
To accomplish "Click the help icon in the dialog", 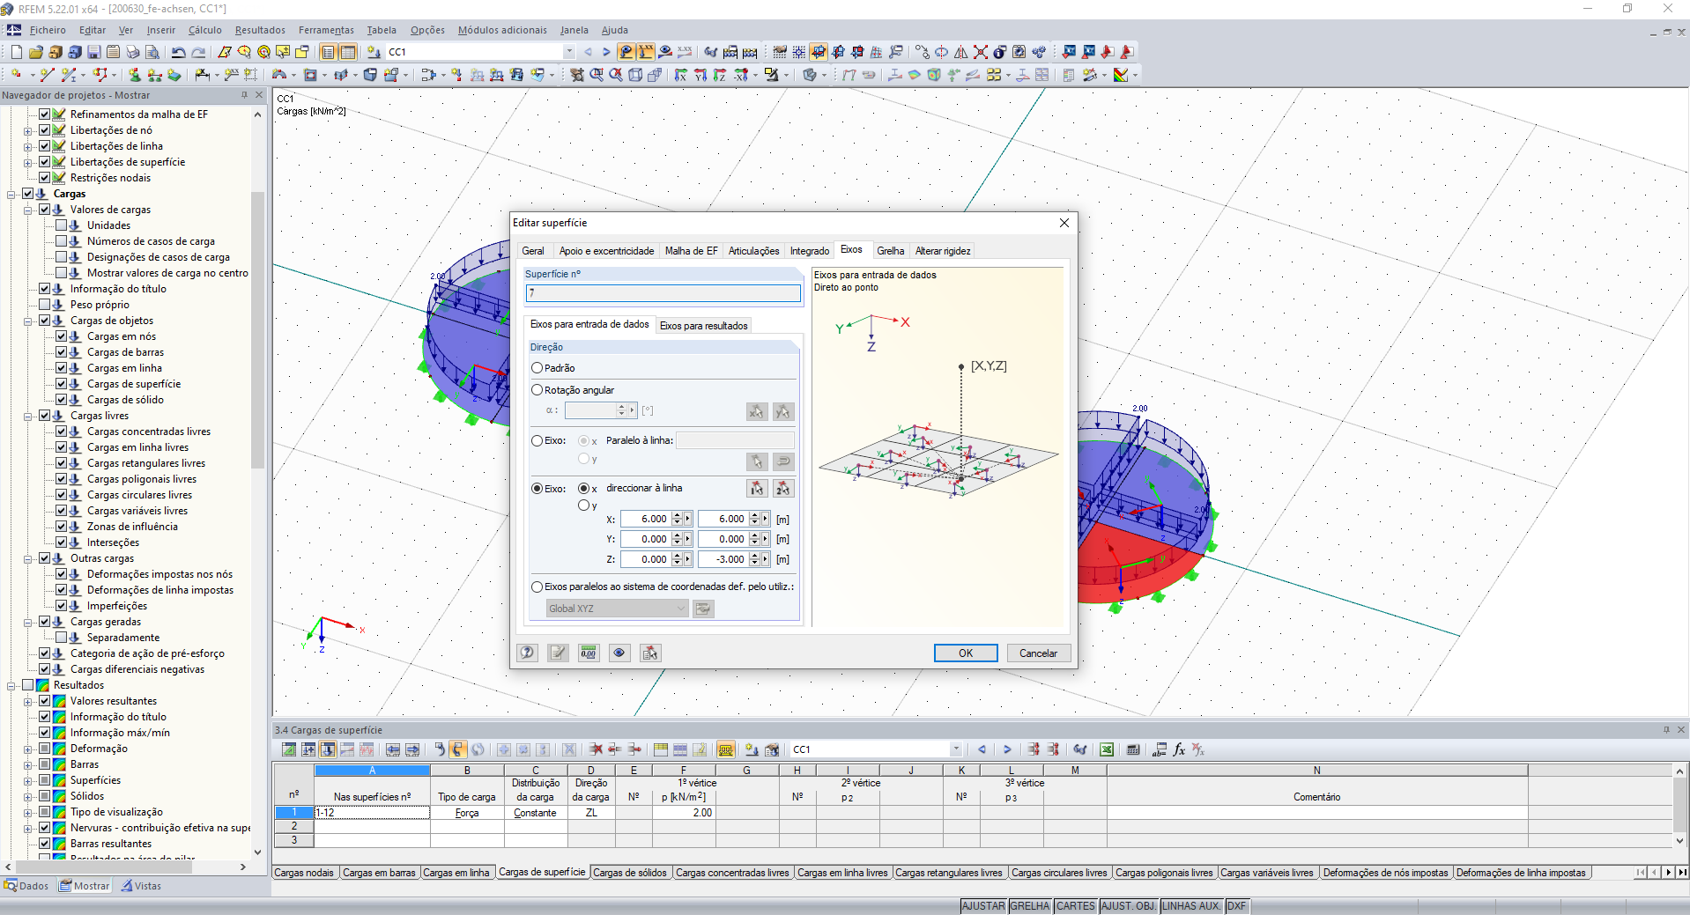I will pos(527,653).
